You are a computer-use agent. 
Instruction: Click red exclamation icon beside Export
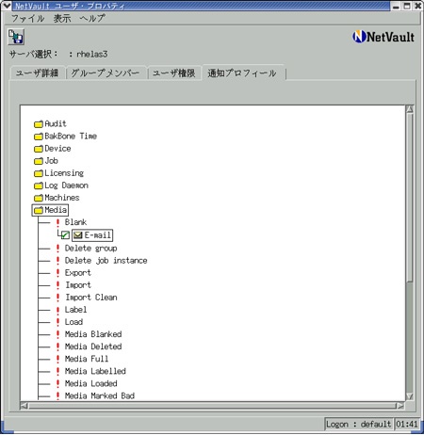57,273
